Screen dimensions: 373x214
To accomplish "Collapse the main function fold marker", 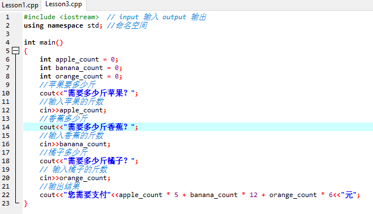I will pos(16,50).
